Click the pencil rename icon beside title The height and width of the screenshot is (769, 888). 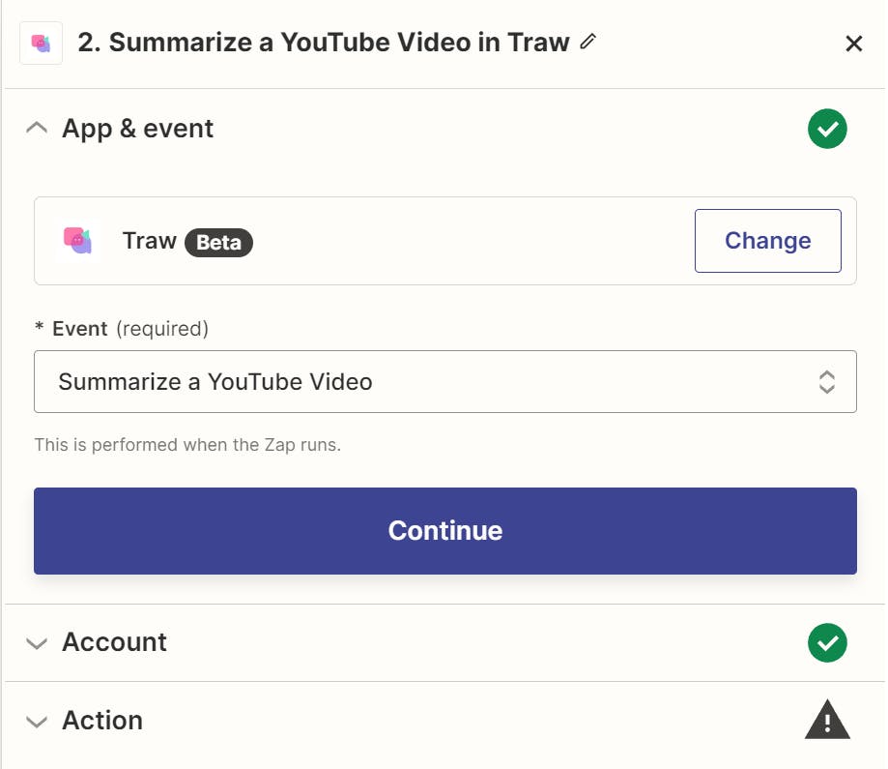coord(588,42)
